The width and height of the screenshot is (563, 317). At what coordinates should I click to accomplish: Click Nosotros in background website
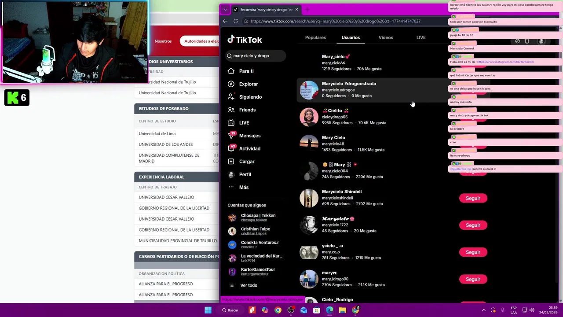163,41
